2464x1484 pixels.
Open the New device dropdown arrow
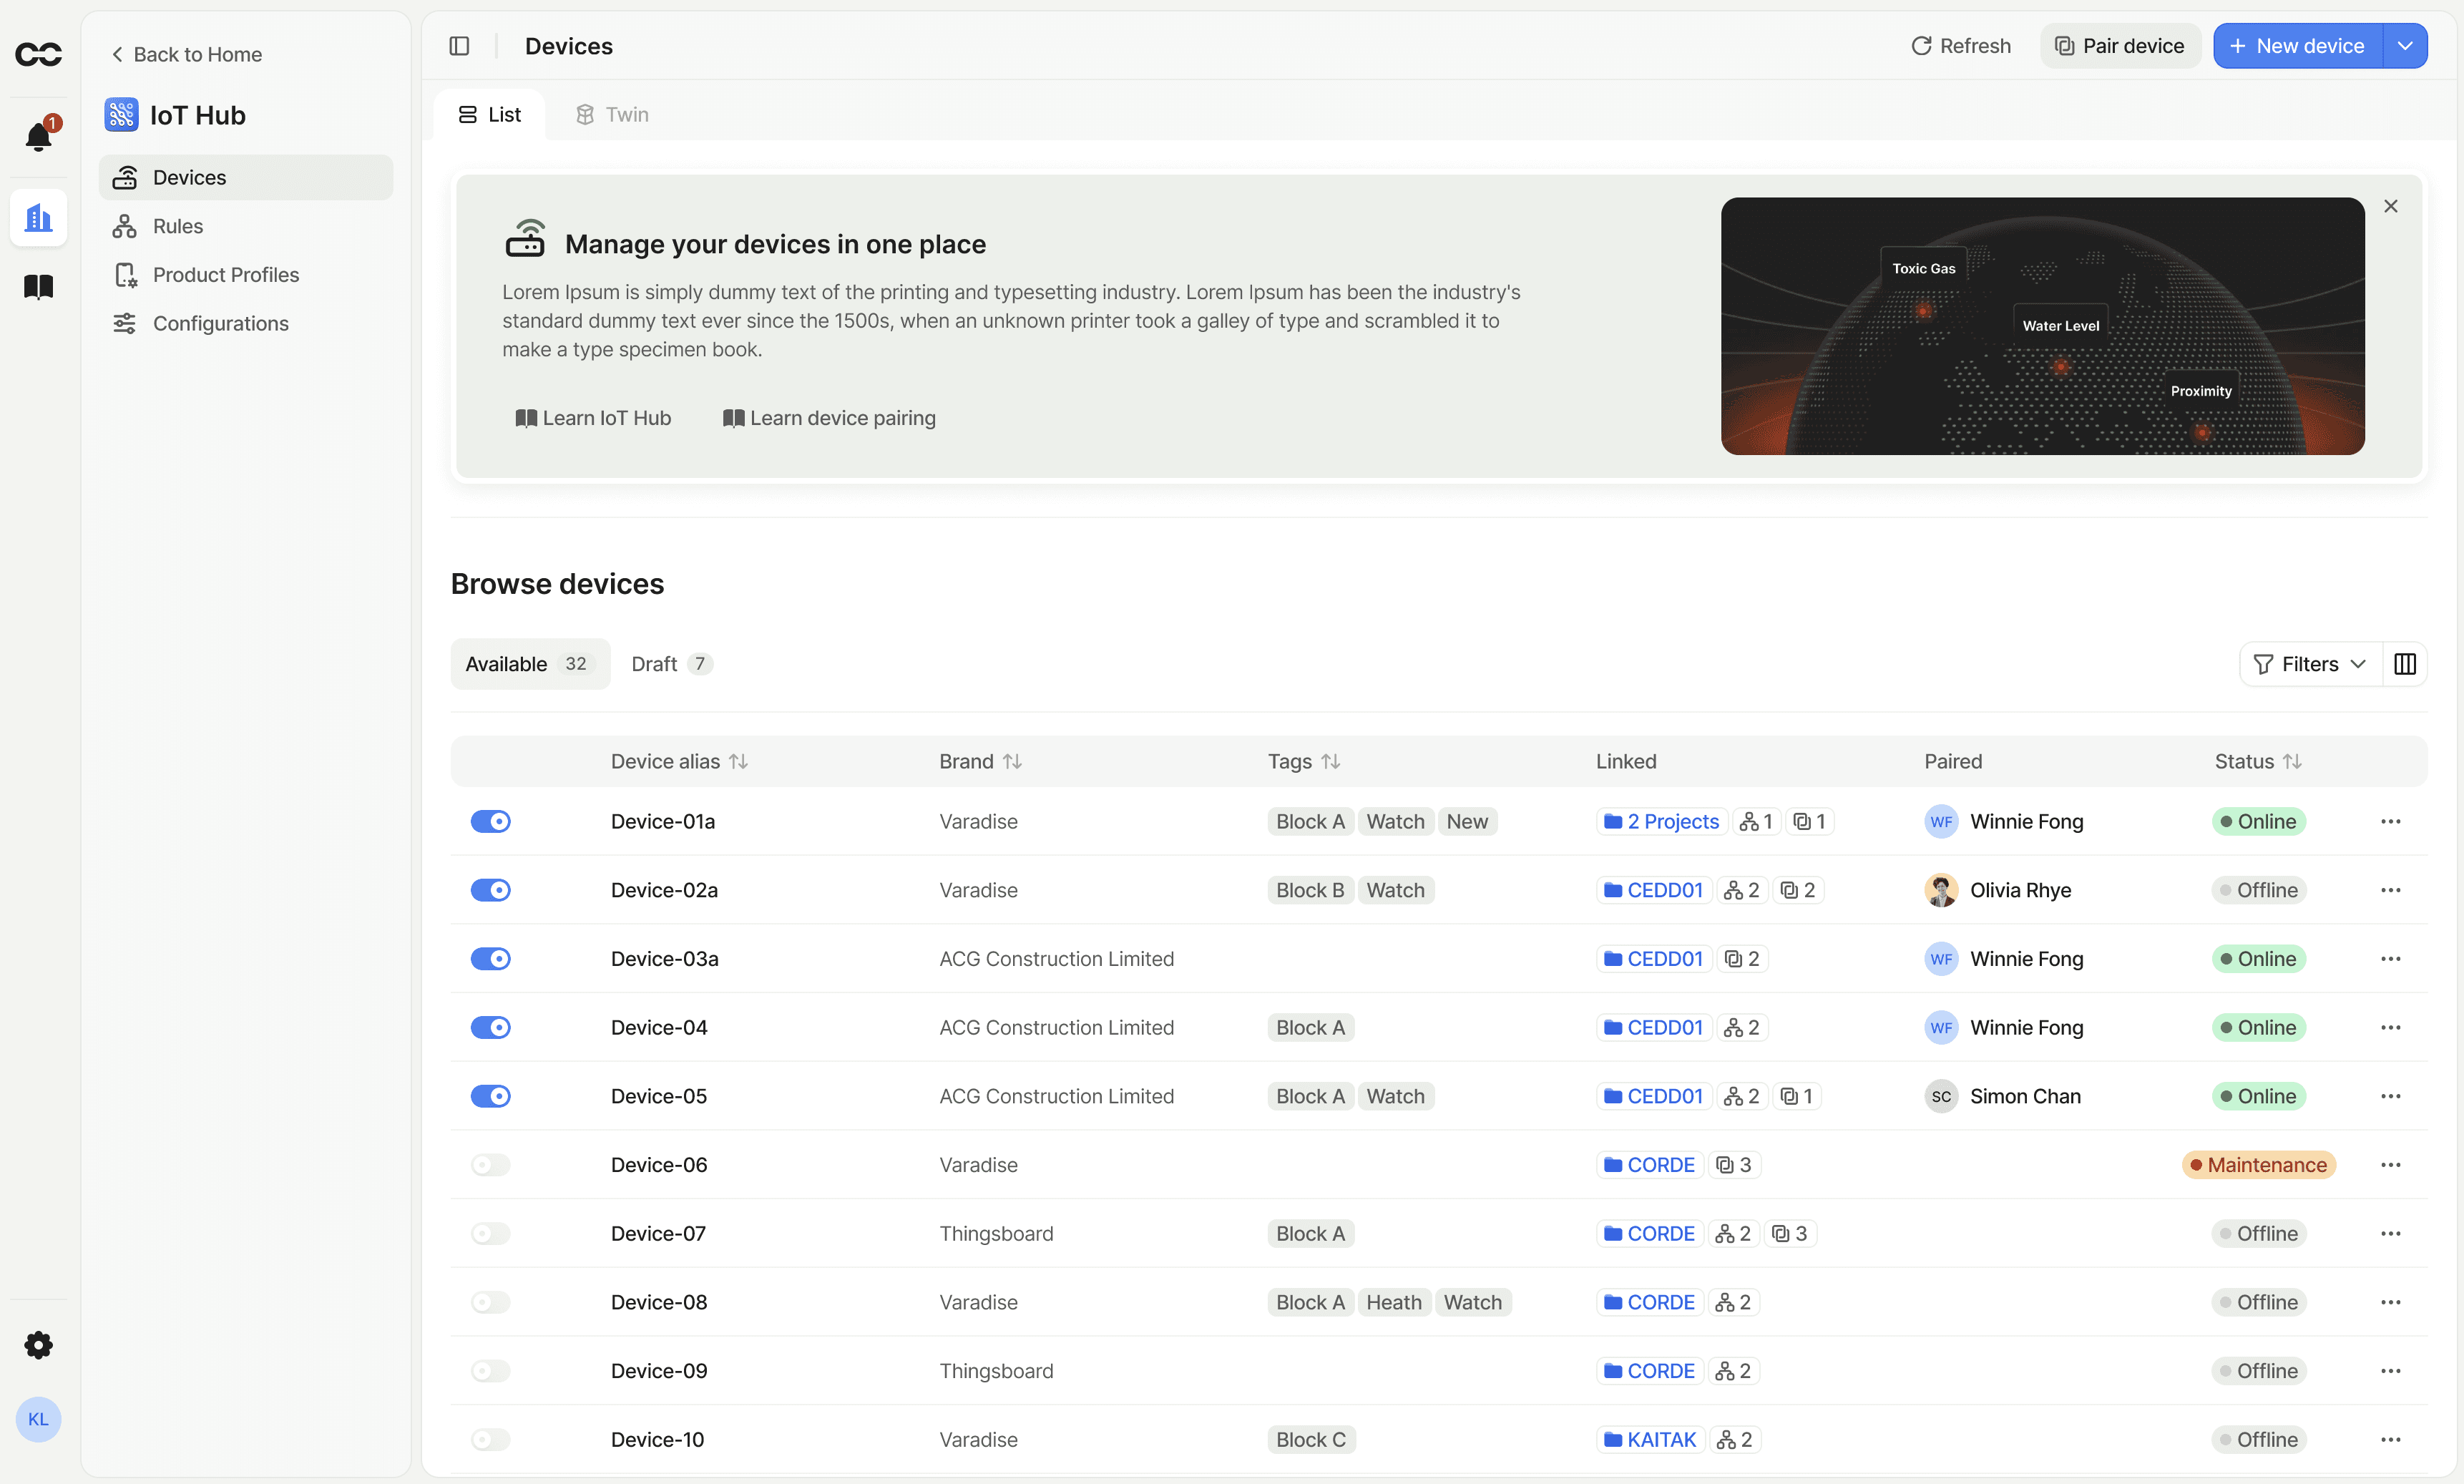pos(2405,46)
